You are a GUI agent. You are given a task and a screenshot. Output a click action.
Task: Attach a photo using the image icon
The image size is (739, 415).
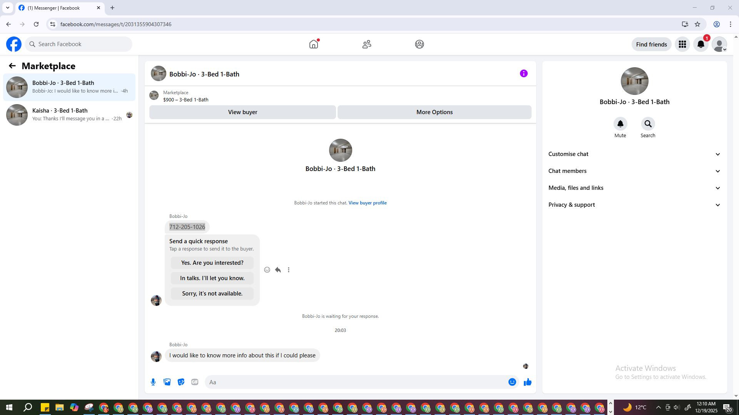point(167,382)
